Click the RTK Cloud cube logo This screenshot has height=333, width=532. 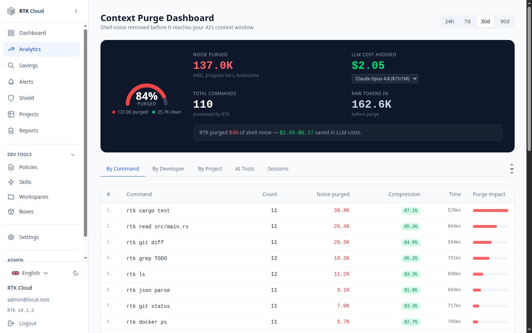pos(11,11)
